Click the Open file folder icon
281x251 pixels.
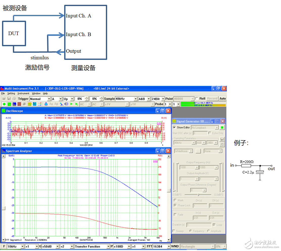tap(4, 99)
